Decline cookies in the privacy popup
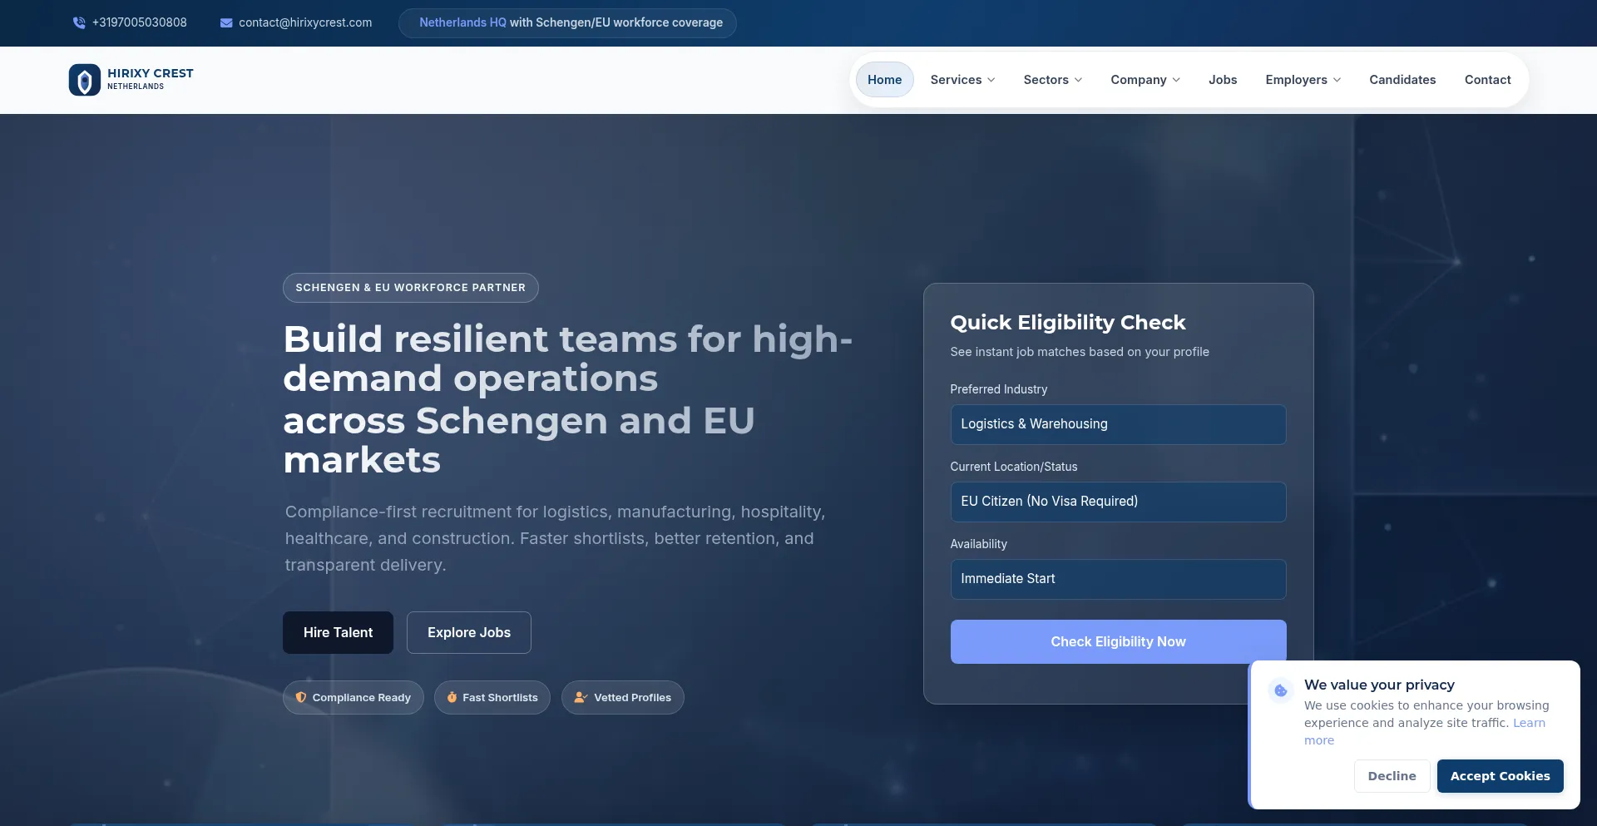This screenshot has width=1597, height=826. click(1392, 776)
